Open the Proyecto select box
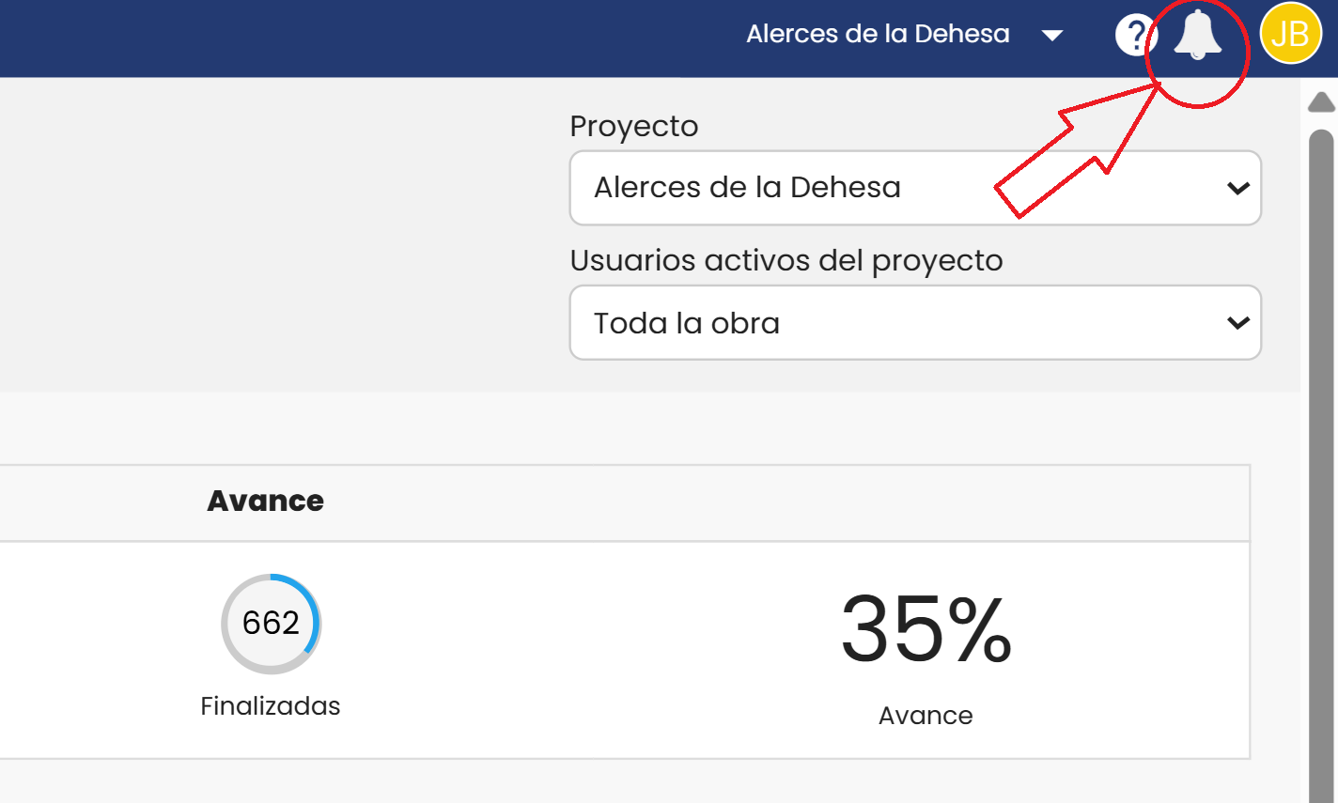1338x803 pixels. (x=915, y=188)
